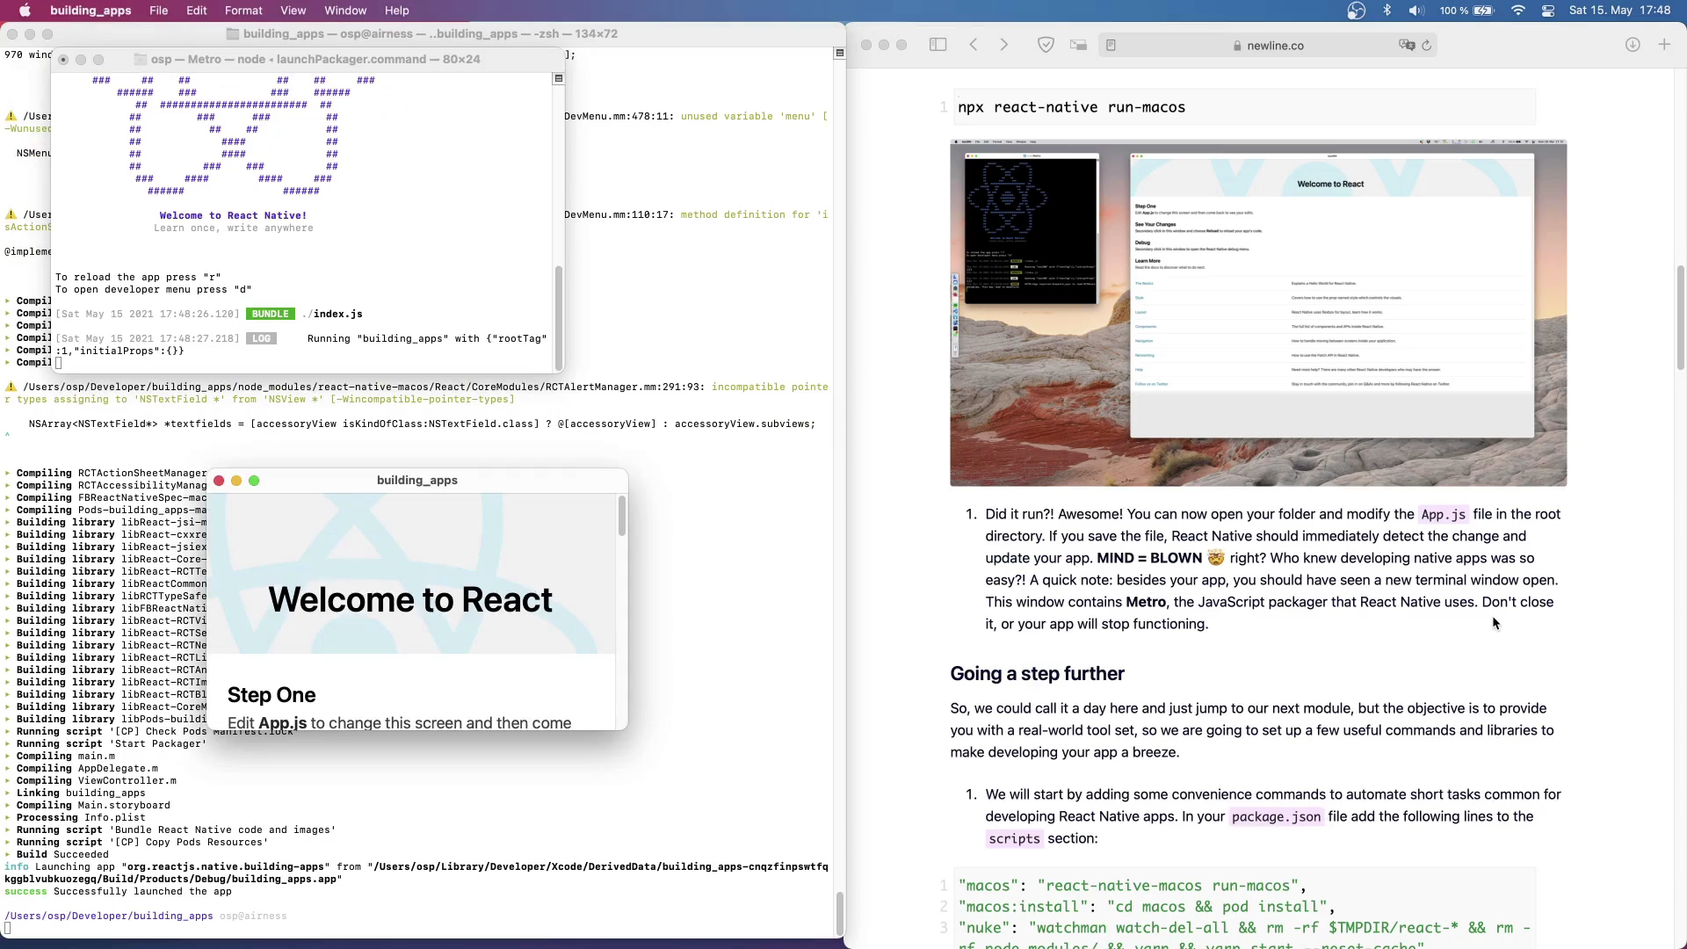Click the "macos:install" code line
Viewport: 1687px width, 949px height.
(x=1147, y=907)
